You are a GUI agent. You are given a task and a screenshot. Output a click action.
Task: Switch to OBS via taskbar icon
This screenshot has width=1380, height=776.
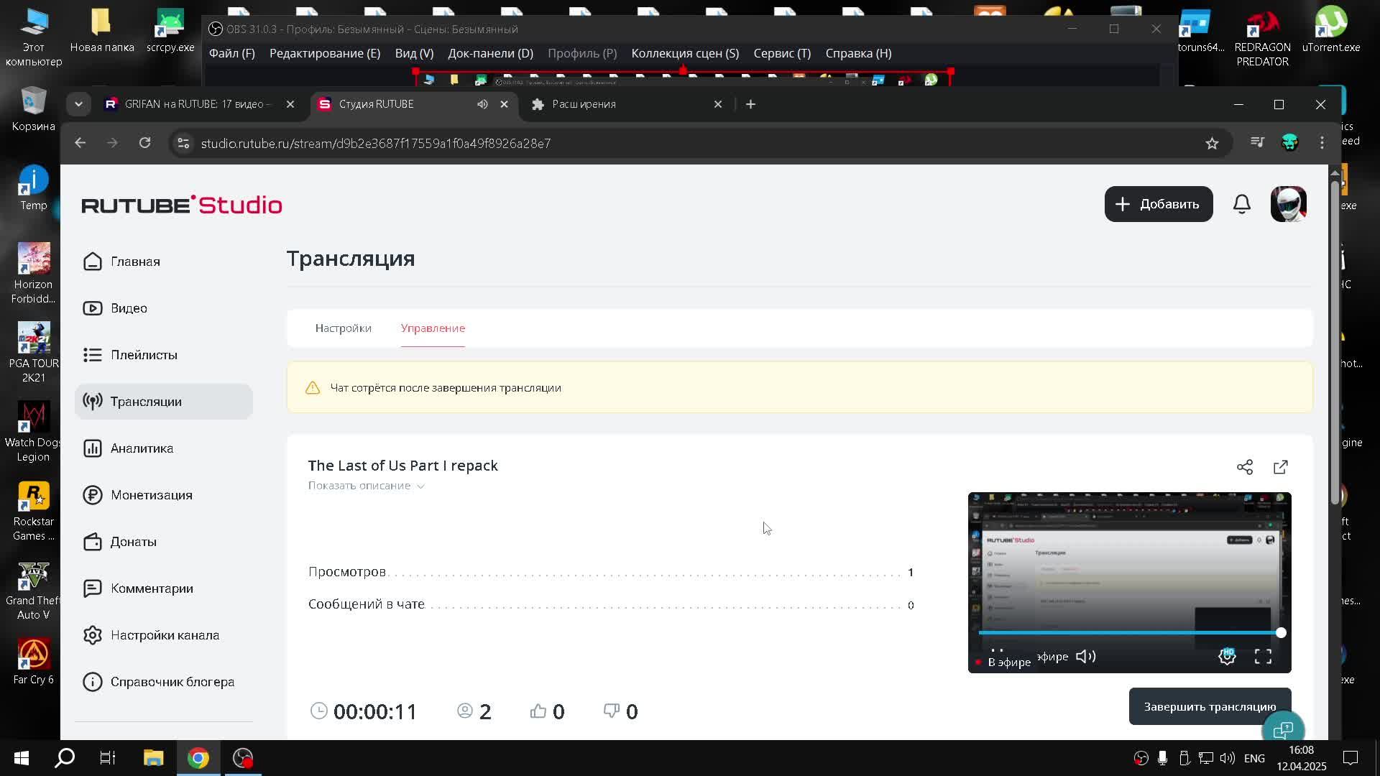(243, 758)
